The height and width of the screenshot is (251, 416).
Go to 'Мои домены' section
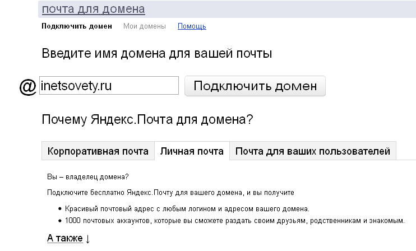[145, 26]
